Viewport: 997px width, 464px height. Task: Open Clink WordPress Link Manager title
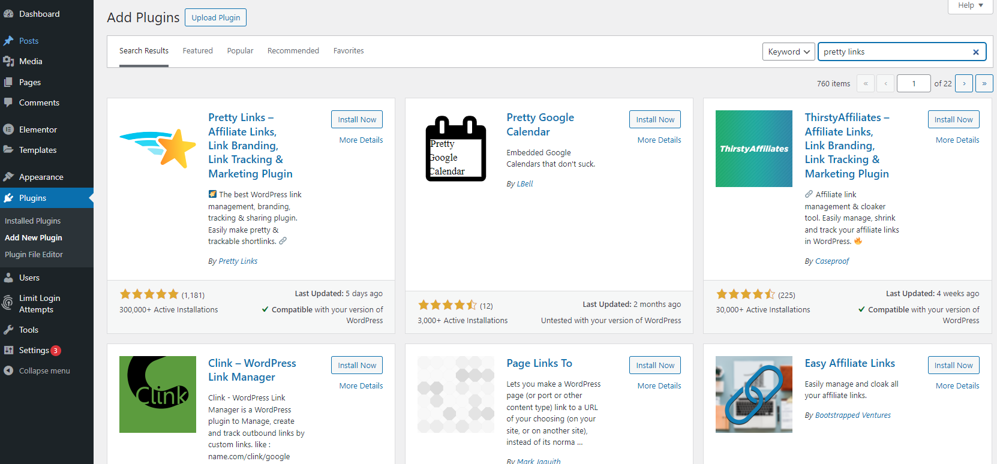tap(252, 370)
